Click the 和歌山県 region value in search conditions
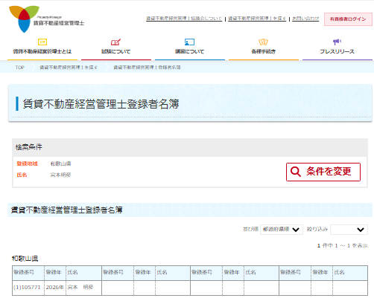The image size is (374, 301). coord(60,164)
